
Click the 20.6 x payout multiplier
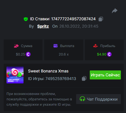[64, 54]
